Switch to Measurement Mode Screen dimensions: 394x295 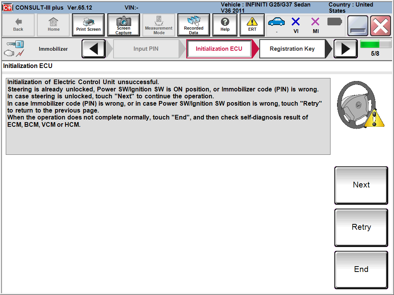[159, 25]
